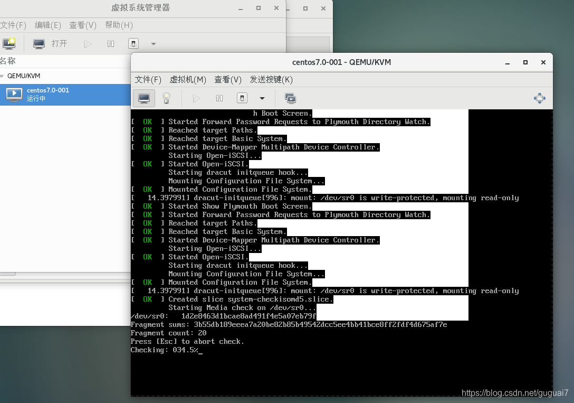Screen dimensions: 574x403
Task: Show hardware details lightbulb icon
Action: click(166, 98)
